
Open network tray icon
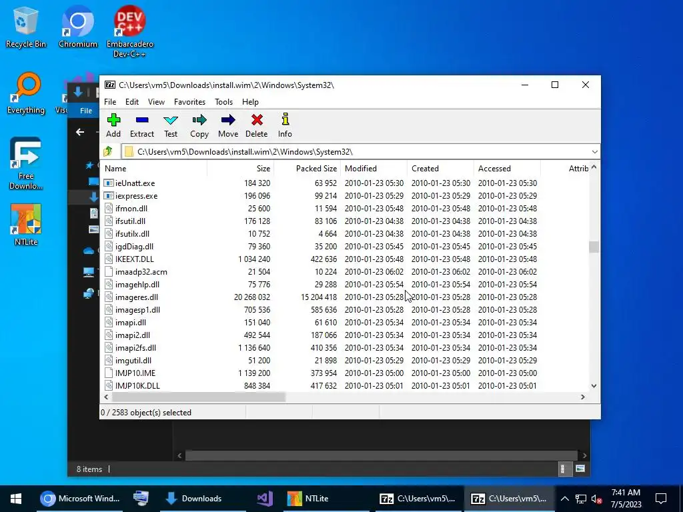click(x=581, y=499)
